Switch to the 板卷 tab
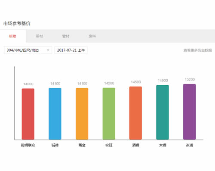Viewport: 215px width, 171px height. [13, 36]
